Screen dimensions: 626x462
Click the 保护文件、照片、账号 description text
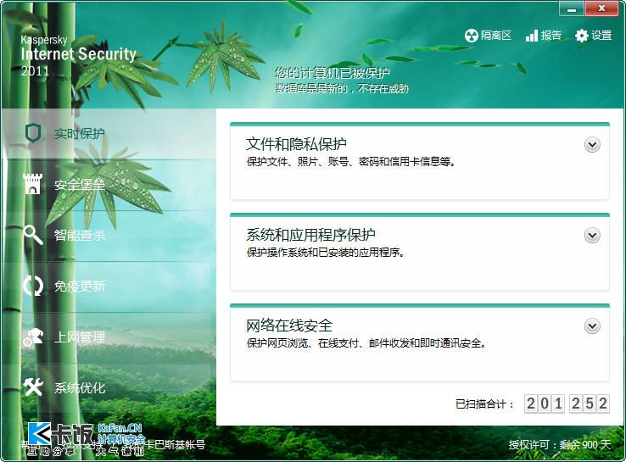pyautogui.click(x=350, y=162)
